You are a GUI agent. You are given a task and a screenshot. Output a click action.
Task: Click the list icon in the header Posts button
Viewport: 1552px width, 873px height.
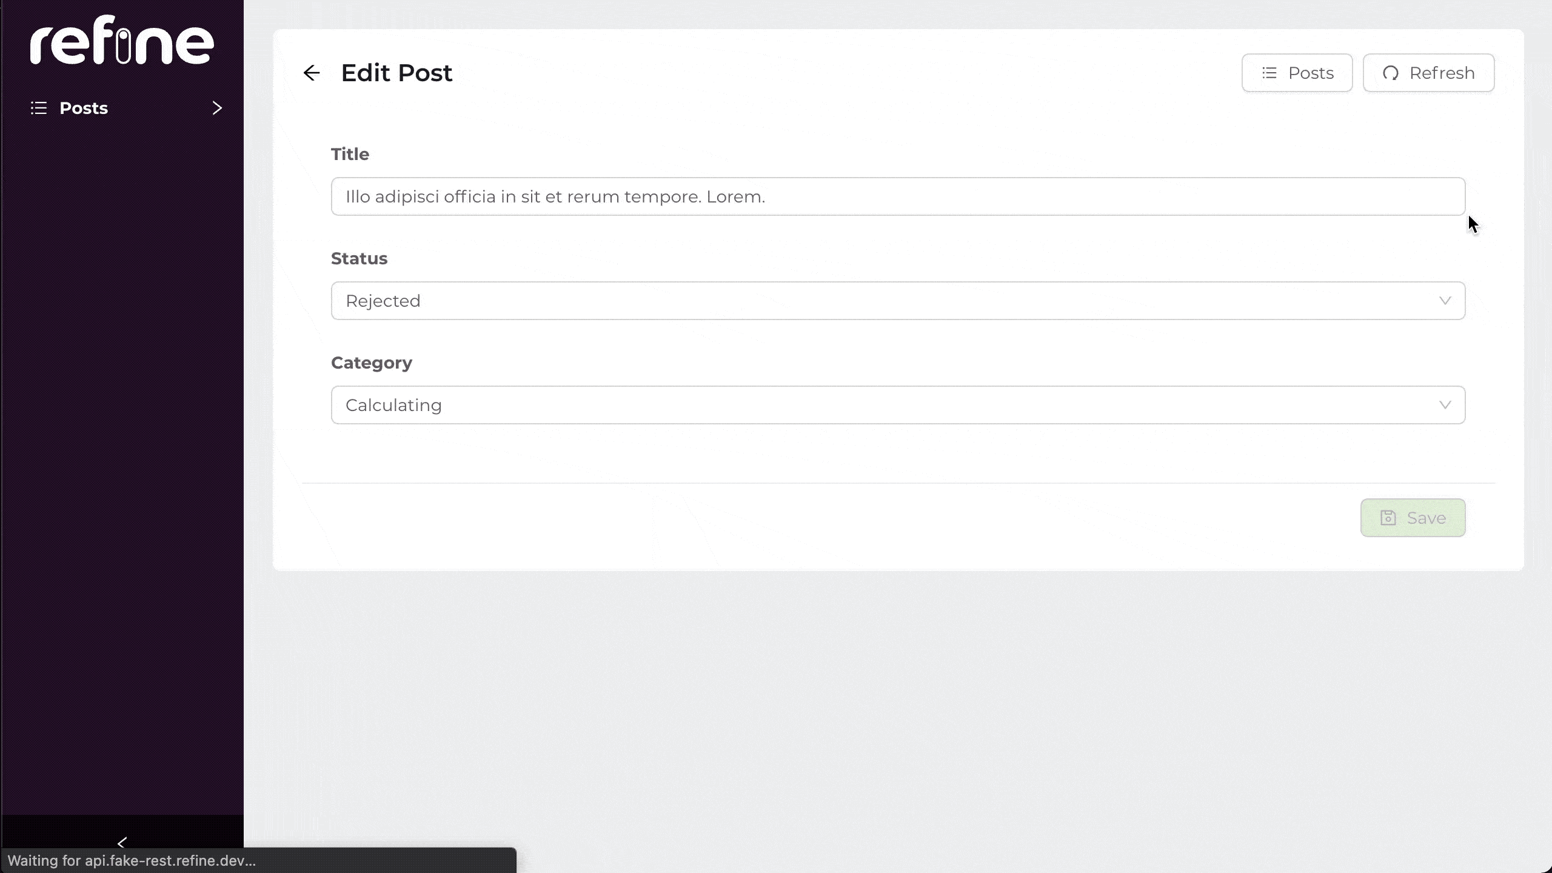1269,73
